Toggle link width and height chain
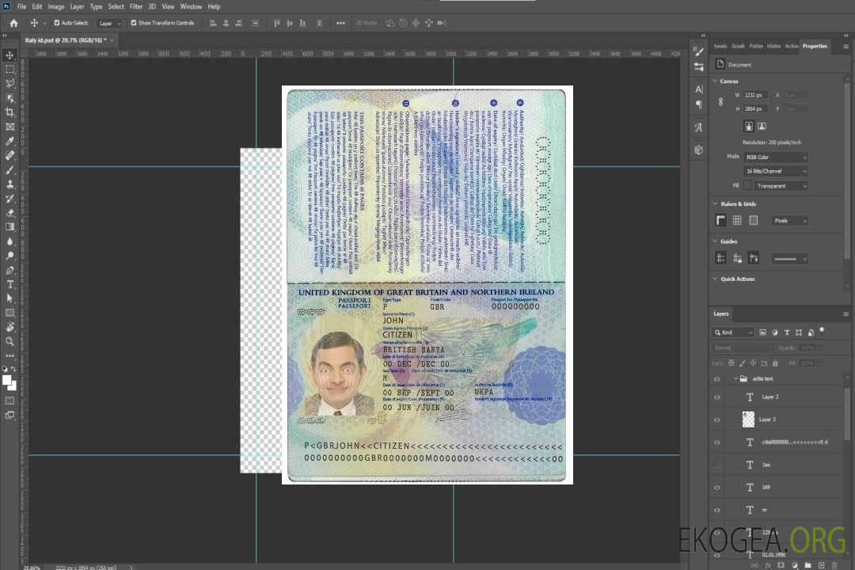Screen dimensions: 855x570 click(720, 102)
